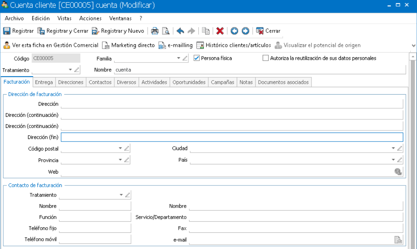The image size is (417, 249).
Task: Switch to the Actividades tab
Action: coord(154,82)
